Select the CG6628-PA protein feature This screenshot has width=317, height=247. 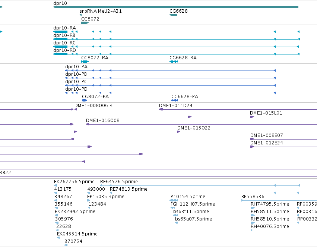(x=175, y=100)
